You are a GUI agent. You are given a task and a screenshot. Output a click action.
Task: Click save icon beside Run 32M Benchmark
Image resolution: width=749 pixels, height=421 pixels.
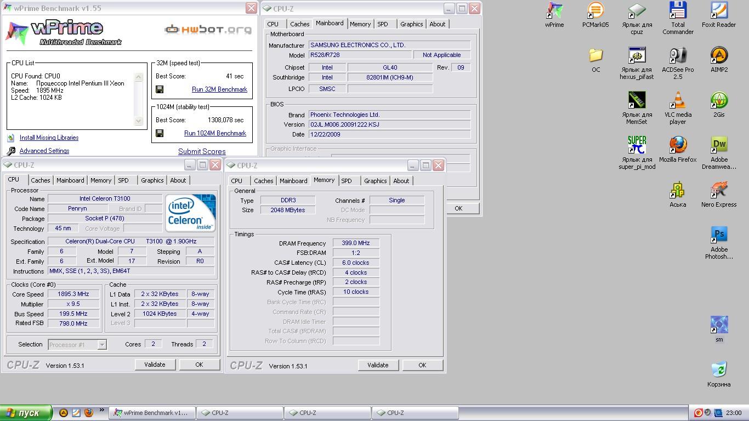160,89
